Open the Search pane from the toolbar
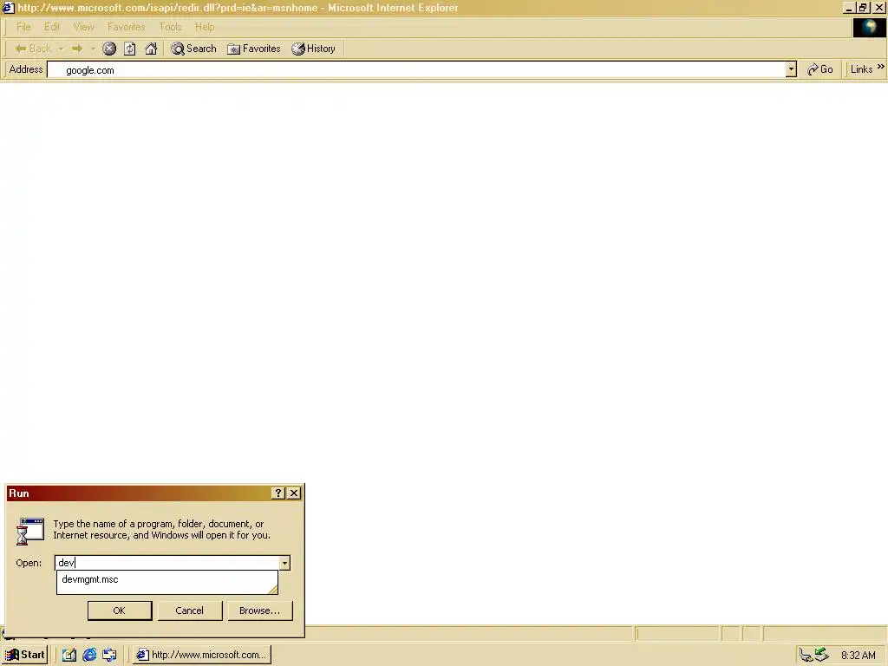The height and width of the screenshot is (666, 888). tap(193, 49)
